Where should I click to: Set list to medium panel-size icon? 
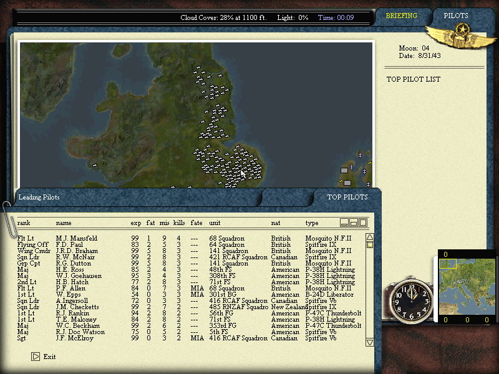[353, 223]
